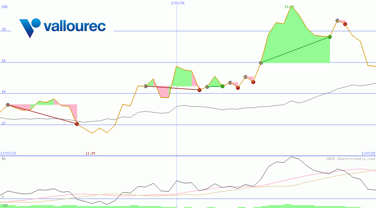Click the gray marker on the 16 line
The image size is (376, 208).
261,63
